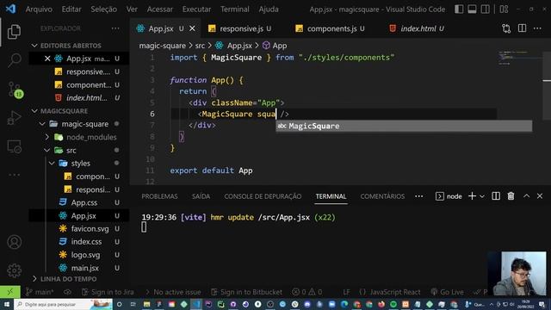Open the Explorer view in activity bar
551x310 pixels.
[x=14, y=32]
